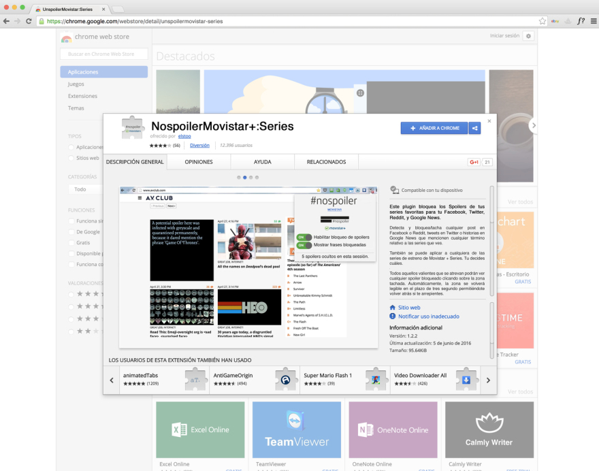Open the Relacionados tab
Screen dimensions: 599x471
(x=326, y=162)
